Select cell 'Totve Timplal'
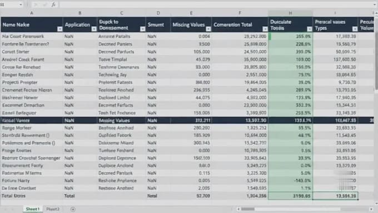Screen dimensions: 378x213 coord(122,60)
